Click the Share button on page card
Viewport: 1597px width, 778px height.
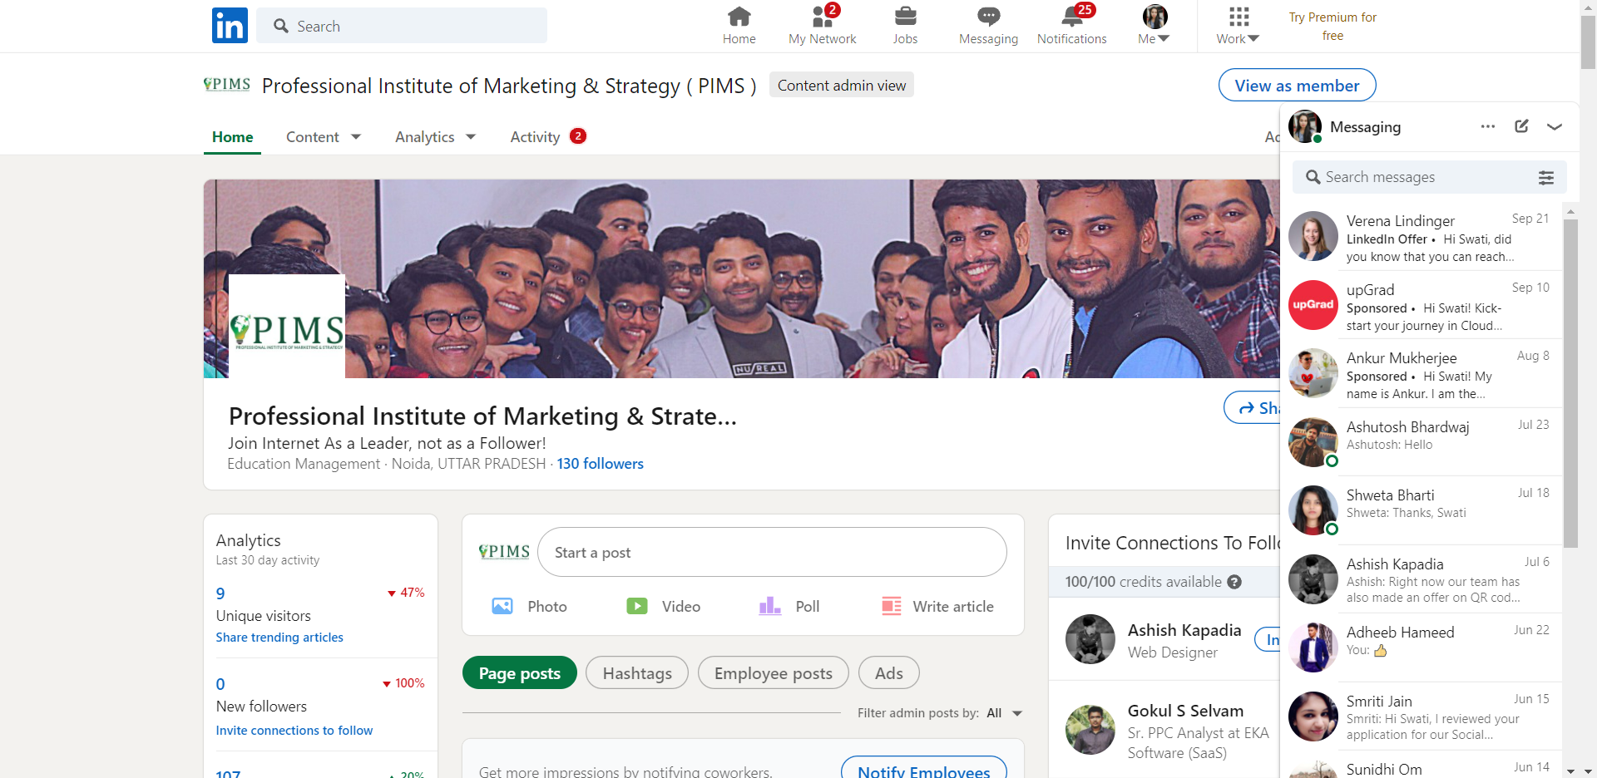point(1253,407)
